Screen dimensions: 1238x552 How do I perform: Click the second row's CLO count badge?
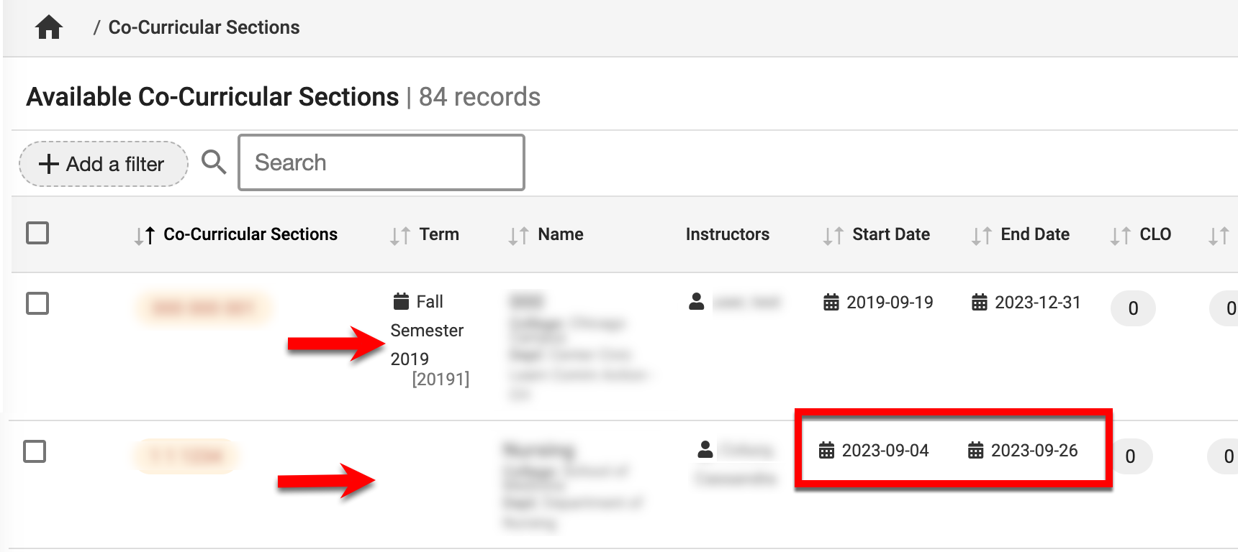(1130, 456)
